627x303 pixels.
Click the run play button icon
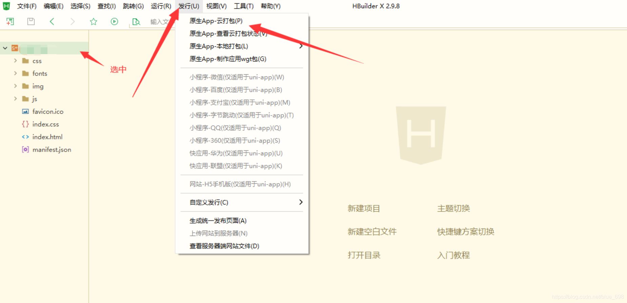tap(115, 22)
